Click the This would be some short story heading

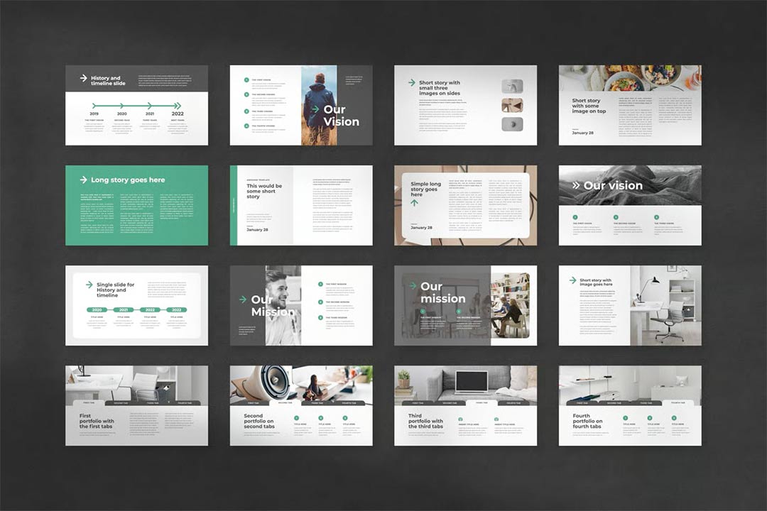(x=263, y=192)
